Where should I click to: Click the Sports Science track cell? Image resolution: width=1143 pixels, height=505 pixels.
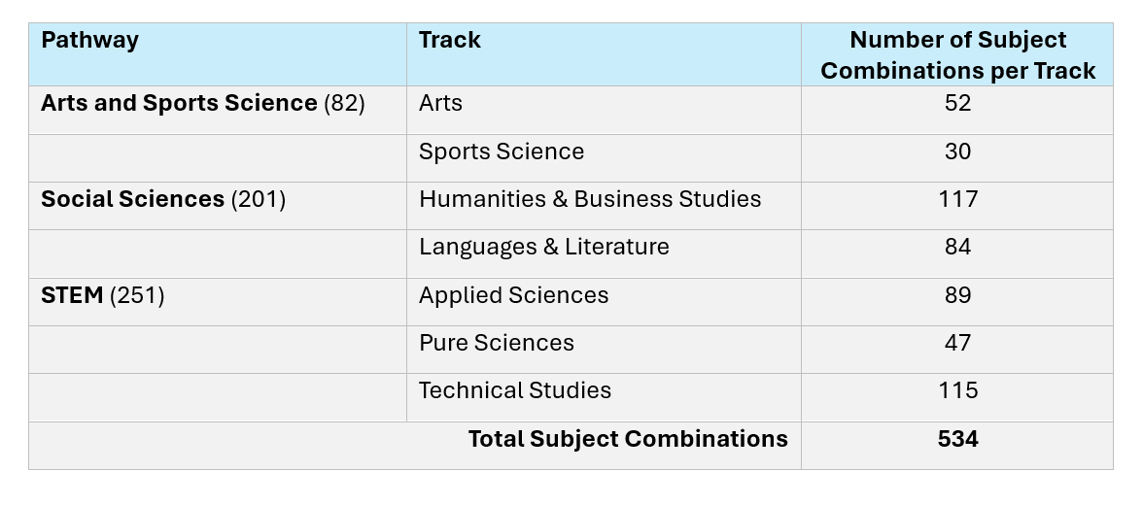point(604,158)
